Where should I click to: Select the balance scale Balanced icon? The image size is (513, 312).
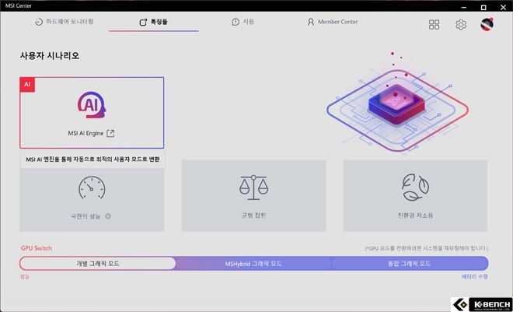(253, 188)
